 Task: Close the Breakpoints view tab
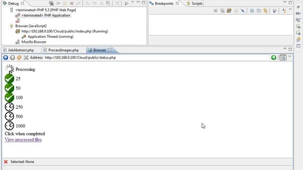pos(177,3)
